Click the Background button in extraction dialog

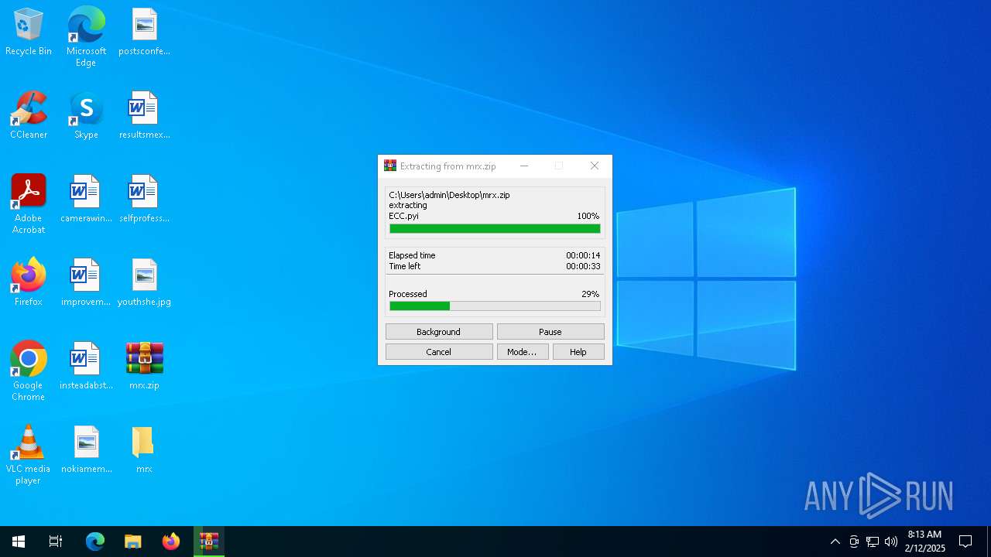click(439, 332)
